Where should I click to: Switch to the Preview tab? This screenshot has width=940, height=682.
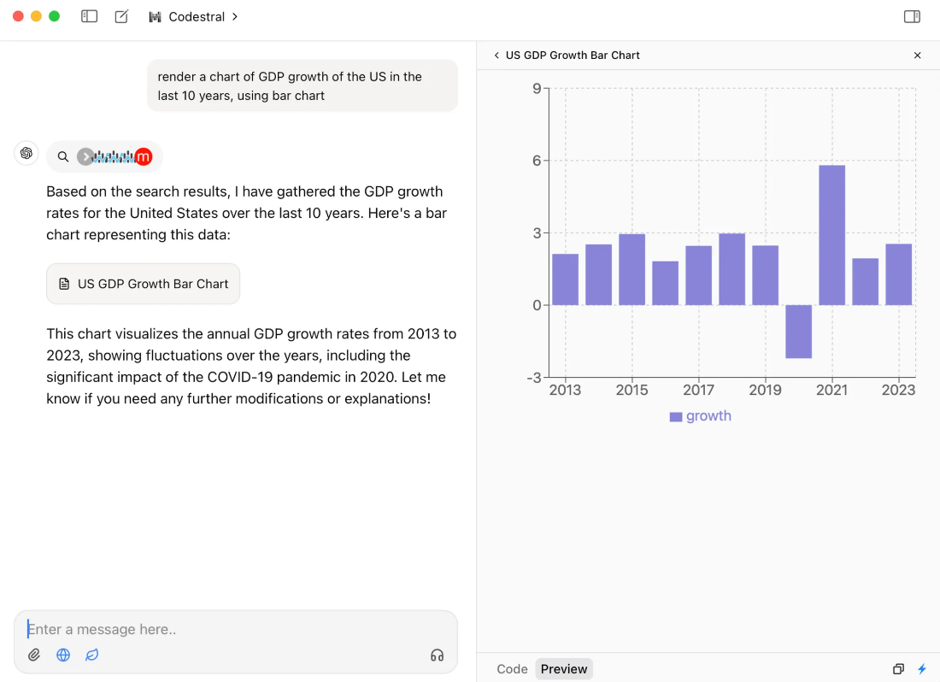point(563,669)
